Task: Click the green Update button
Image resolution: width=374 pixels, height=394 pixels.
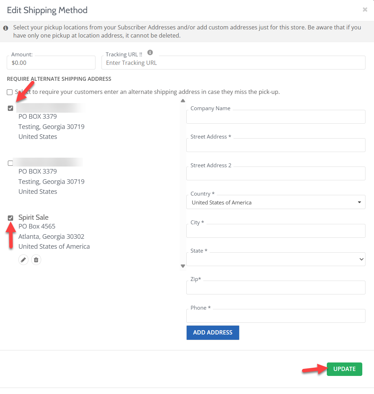Action: point(344,369)
